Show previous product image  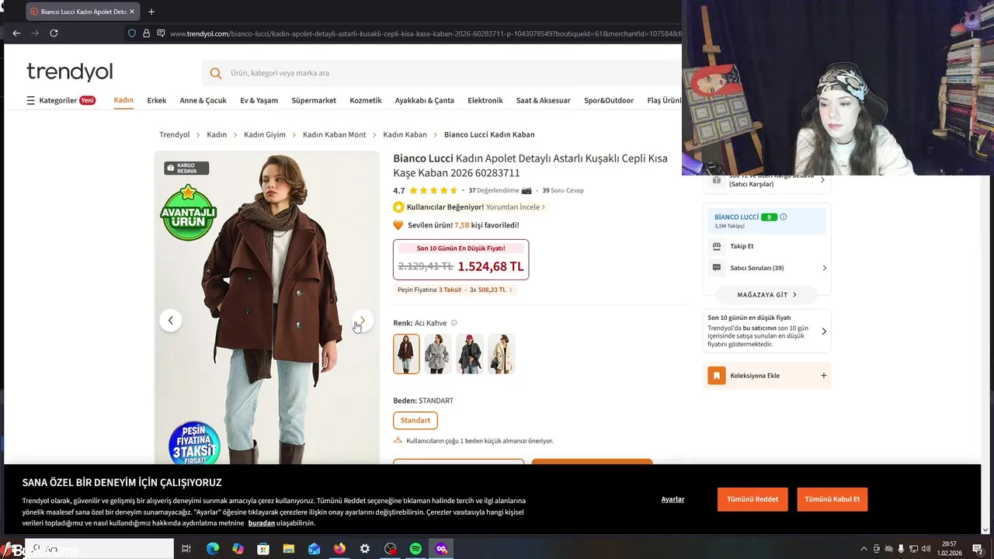tap(171, 320)
